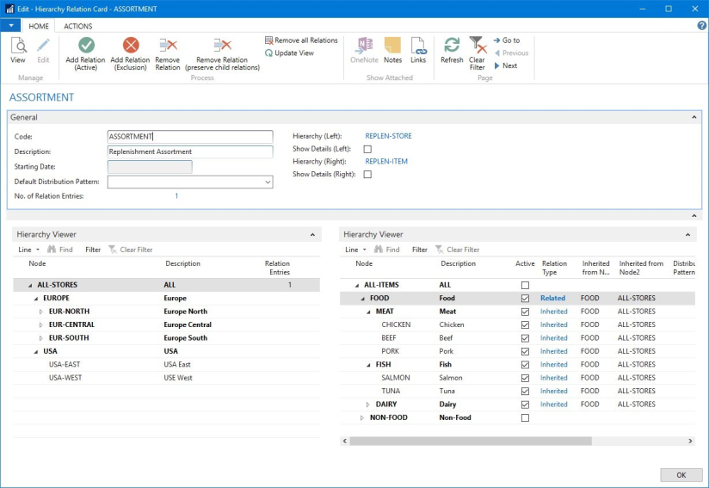The image size is (709, 488).
Task: Open the Notes icon in Show Attached
Action: [x=392, y=46]
